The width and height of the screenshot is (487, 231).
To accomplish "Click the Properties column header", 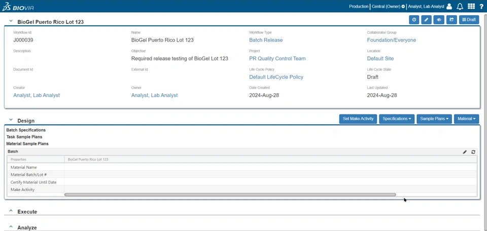I will [36, 160].
